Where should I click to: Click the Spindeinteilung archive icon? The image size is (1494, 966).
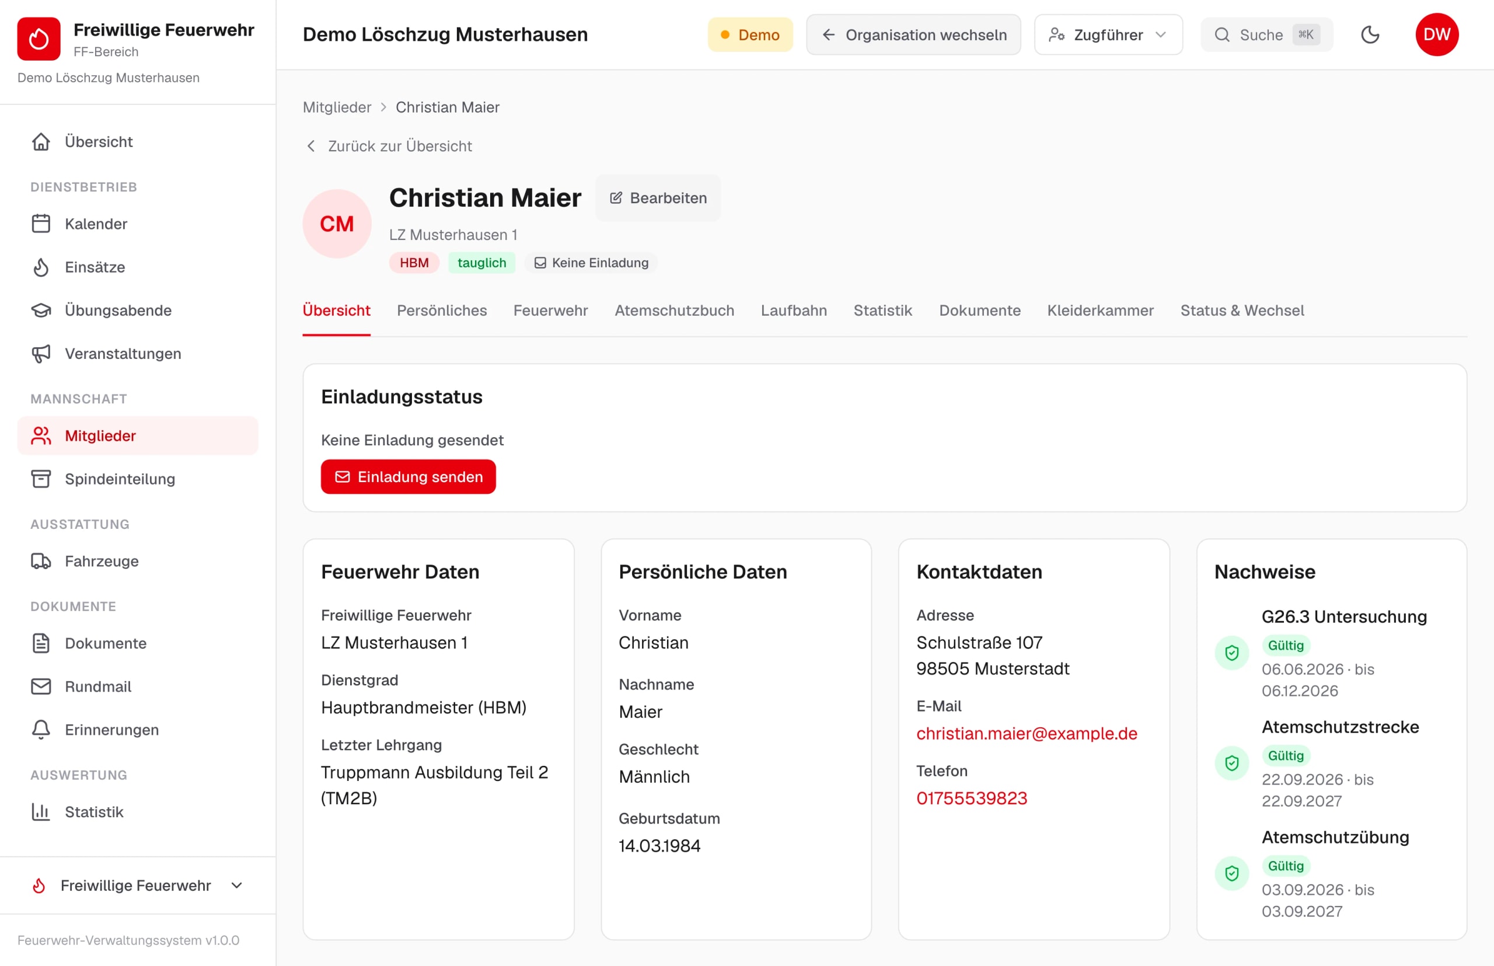pos(41,479)
